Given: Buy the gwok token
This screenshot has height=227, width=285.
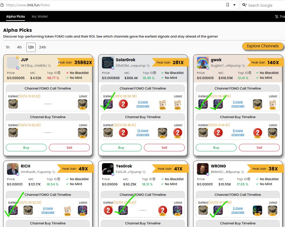Looking at the screenshot, I should (x=216, y=148).
